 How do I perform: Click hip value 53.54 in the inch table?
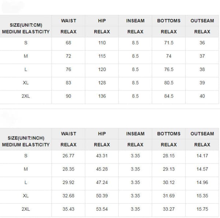(x=102, y=209)
